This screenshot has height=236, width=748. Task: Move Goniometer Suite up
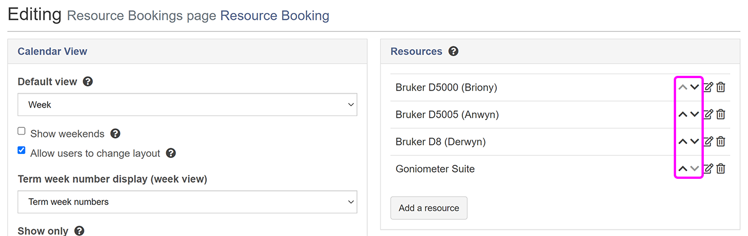[683, 169]
